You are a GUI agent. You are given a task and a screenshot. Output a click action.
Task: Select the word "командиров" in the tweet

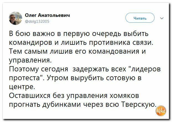[31, 43]
